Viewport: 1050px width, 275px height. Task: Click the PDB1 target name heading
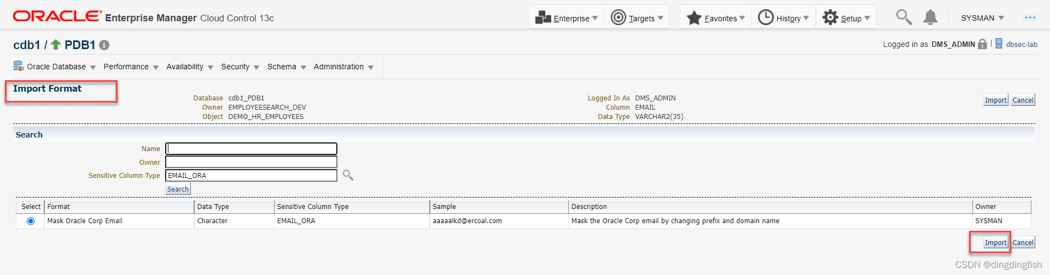[80, 45]
